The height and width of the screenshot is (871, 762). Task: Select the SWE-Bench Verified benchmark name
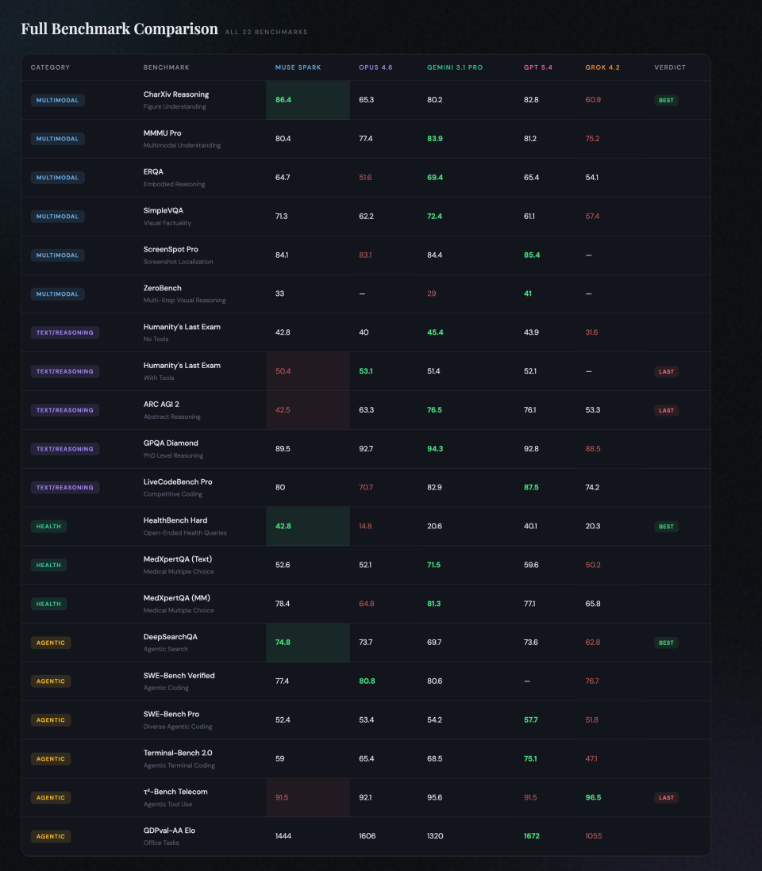(x=179, y=676)
